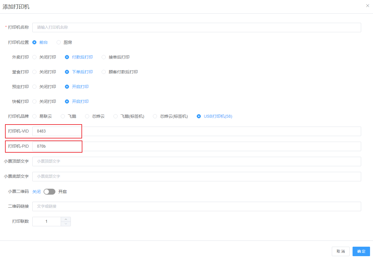Choose 开启打印 for 快餐打印
Screen dimensions: 373x260
(x=77, y=101)
